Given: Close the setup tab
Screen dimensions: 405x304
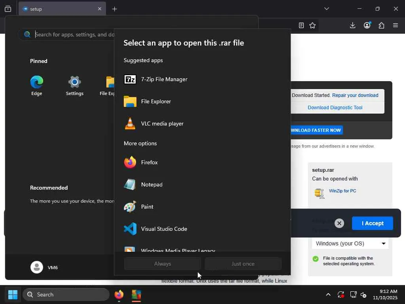Looking at the screenshot, I should pos(100,9).
